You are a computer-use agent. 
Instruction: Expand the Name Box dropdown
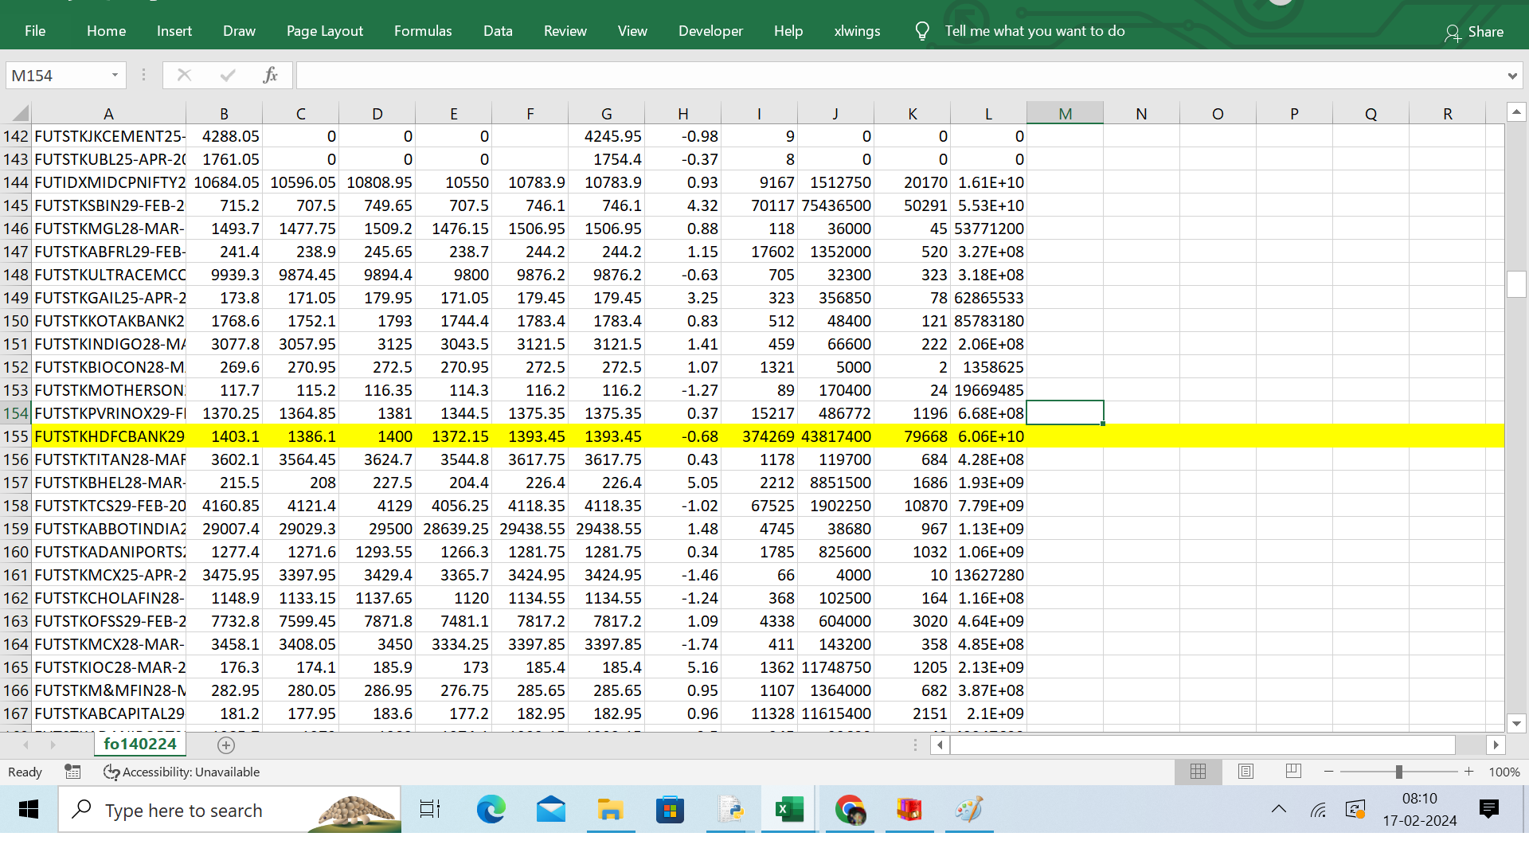[x=115, y=75]
